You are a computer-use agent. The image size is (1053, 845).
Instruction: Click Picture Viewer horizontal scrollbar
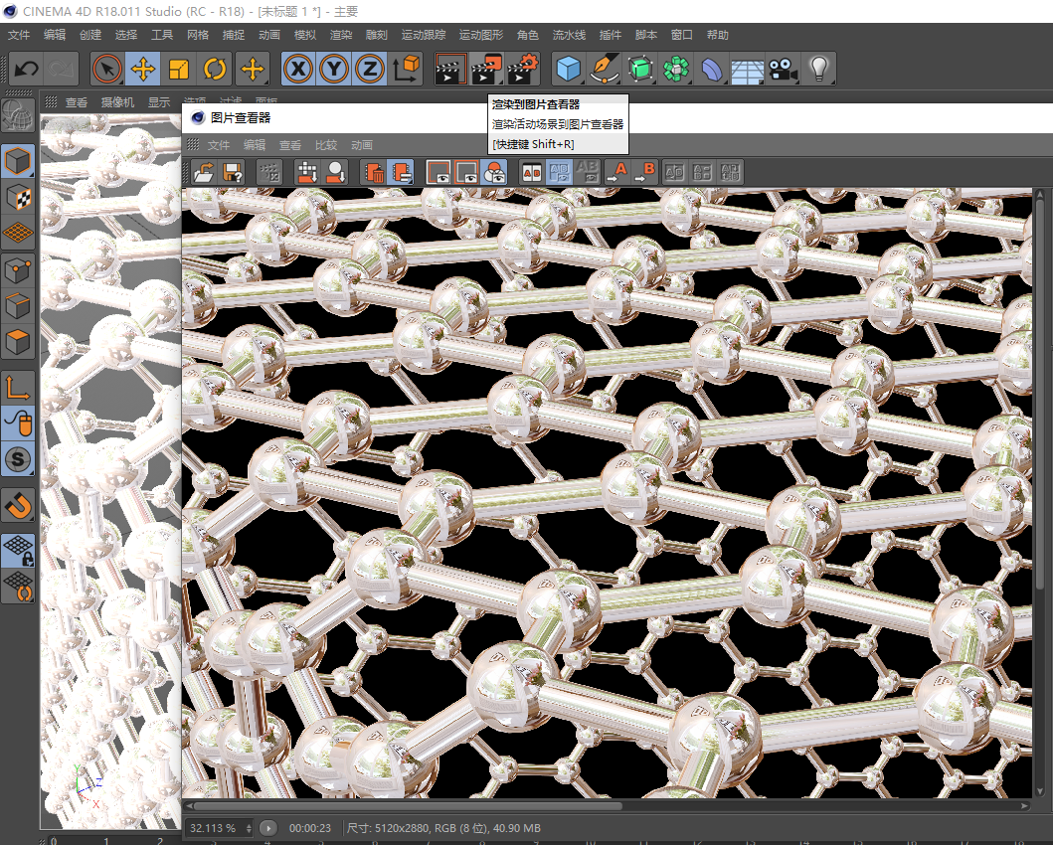pos(409,806)
